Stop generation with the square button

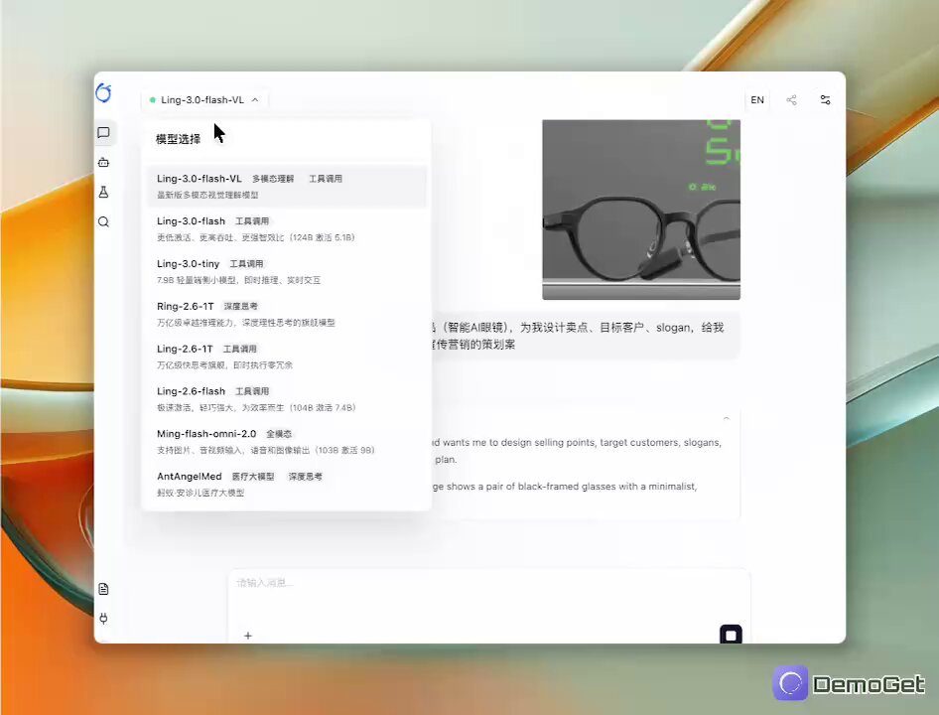pyautogui.click(x=731, y=635)
